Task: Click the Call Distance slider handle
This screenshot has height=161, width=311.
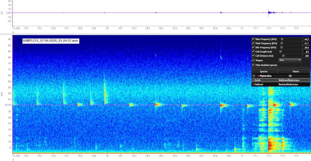Action: [283, 56]
